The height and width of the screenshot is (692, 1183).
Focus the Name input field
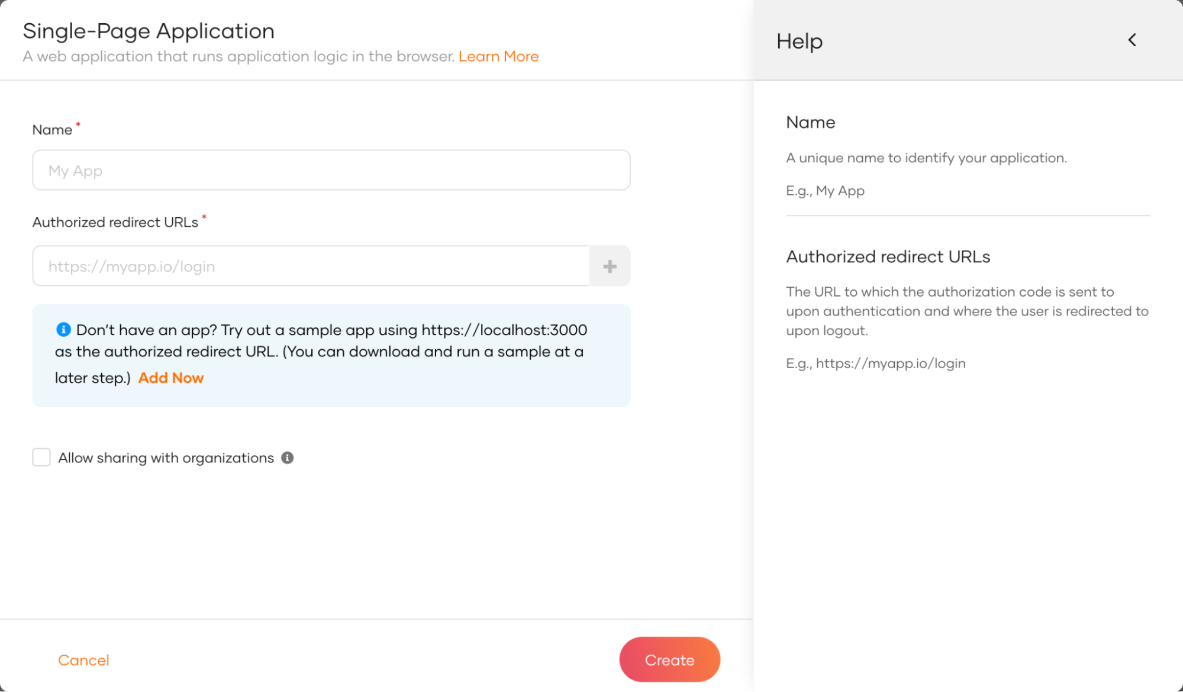tap(331, 170)
